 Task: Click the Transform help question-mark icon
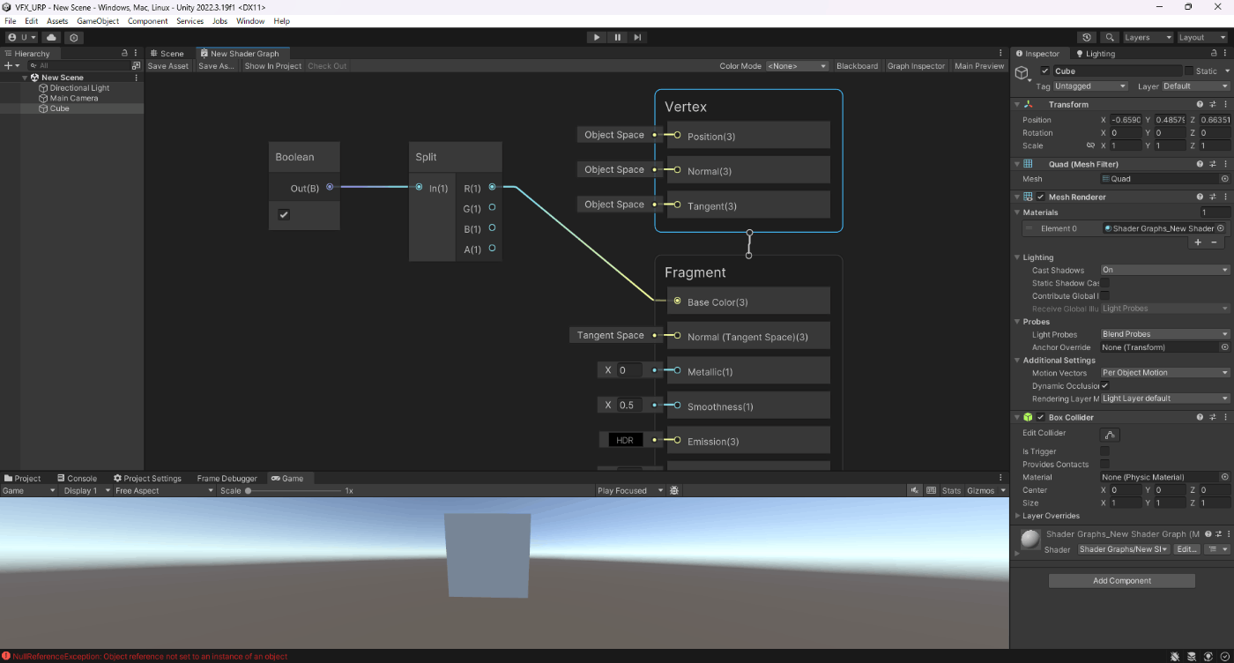coord(1201,104)
